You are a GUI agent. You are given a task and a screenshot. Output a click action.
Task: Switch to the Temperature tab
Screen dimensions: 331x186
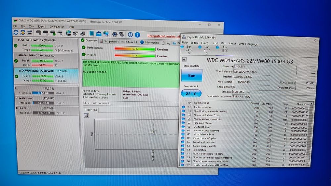click(x=109, y=41)
